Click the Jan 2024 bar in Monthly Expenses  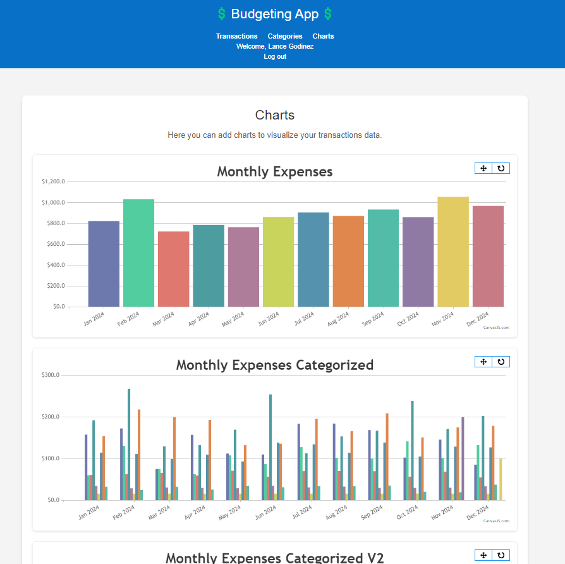[104, 264]
